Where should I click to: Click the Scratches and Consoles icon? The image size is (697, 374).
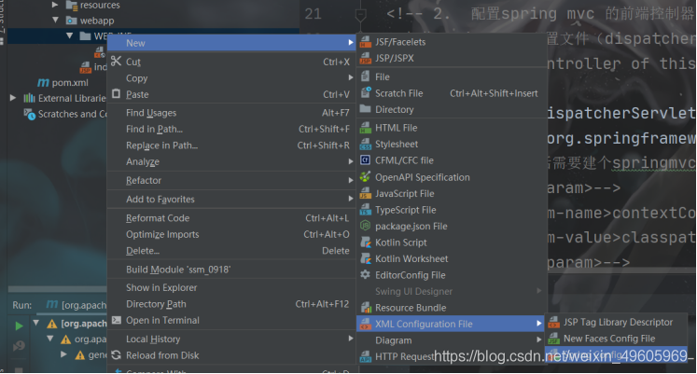pyautogui.click(x=29, y=114)
